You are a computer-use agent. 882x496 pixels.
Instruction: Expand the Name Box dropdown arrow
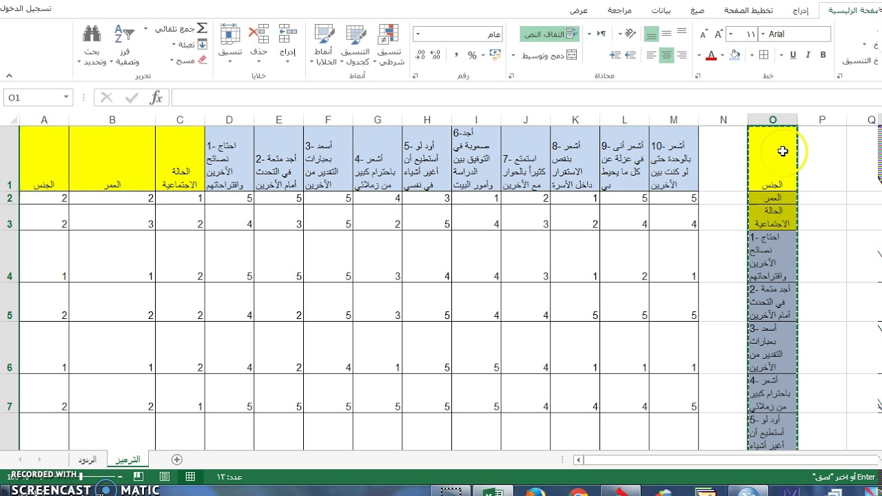click(x=66, y=98)
